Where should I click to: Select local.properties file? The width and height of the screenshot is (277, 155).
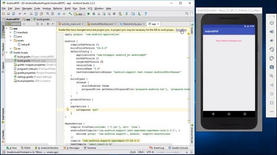pyautogui.click(x=32, y=81)
